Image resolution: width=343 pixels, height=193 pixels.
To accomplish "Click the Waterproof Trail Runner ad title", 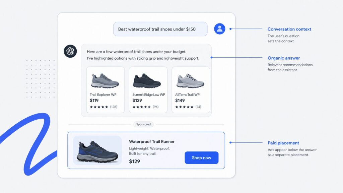I will point(152,142).
